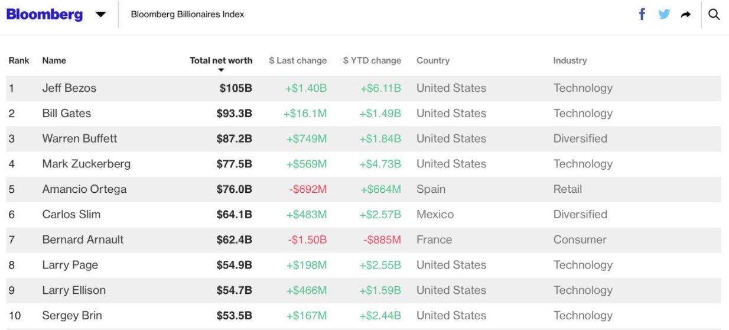Open Bill Gates profile

click(x=67, y=114)
